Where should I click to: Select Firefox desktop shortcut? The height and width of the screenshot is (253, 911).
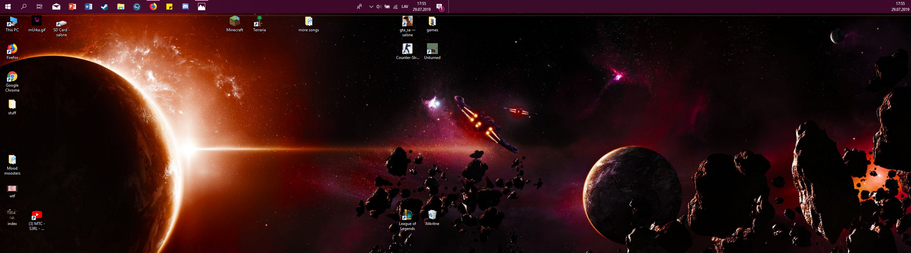(x=12, y=52)
